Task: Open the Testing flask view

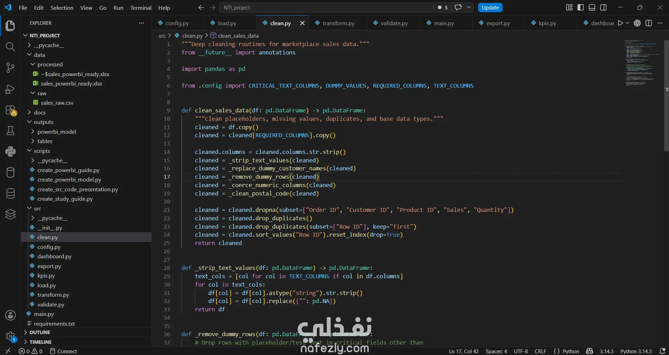Action: pos(10,131)
